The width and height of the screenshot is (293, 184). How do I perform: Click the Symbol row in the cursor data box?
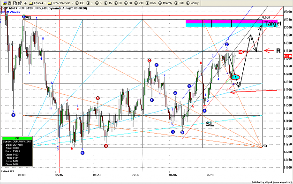(17, 142)
